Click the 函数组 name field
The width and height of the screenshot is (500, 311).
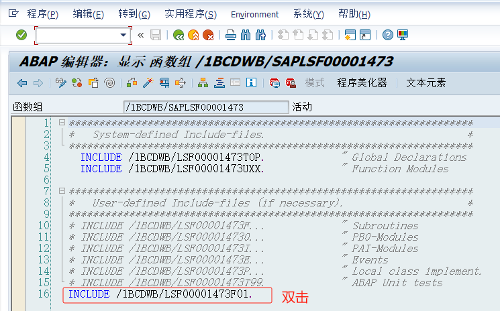pyautogui.click(x=206, y=107)
